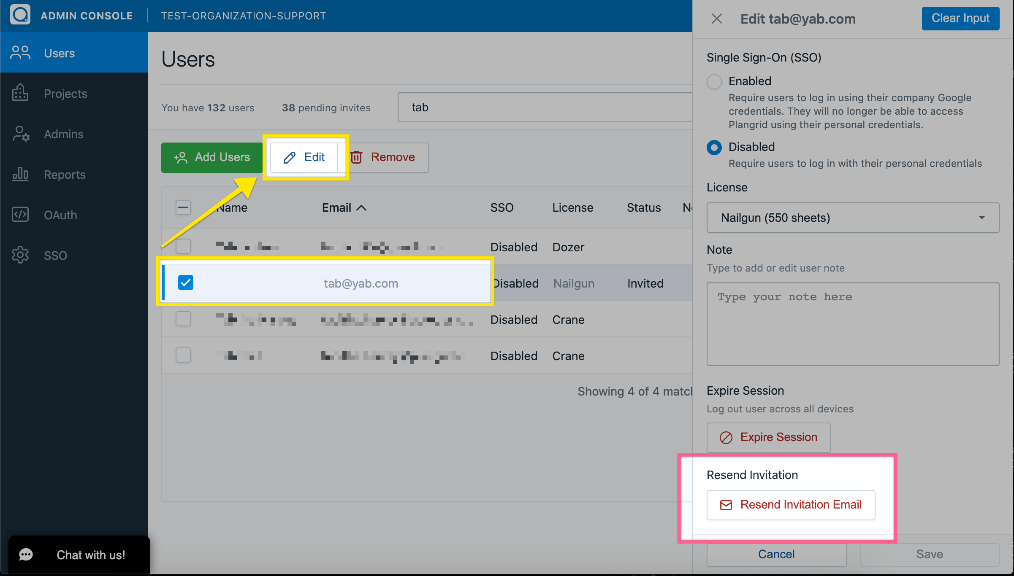The height and width of the screenshot is (576, 1014).
Task: Click the Users sidebar icon
Action: 18,52
